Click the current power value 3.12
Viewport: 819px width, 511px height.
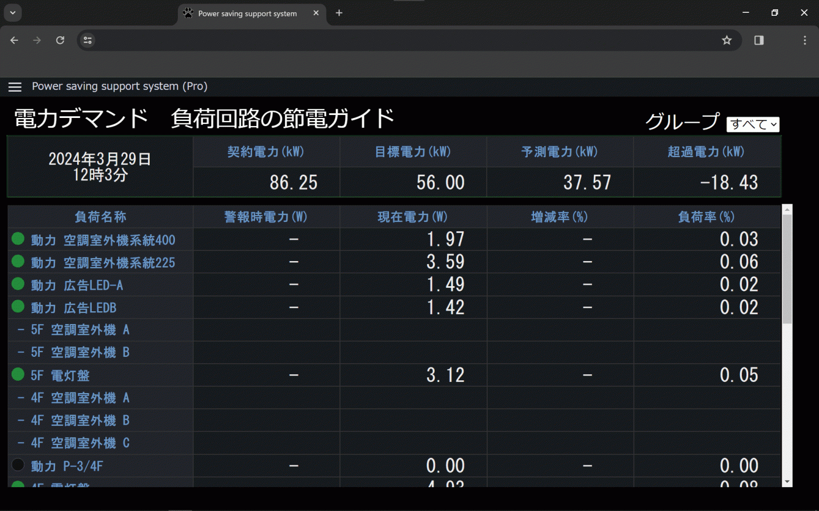point(446,375)
